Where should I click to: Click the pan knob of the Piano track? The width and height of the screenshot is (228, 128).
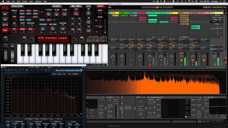pos(171,57)
